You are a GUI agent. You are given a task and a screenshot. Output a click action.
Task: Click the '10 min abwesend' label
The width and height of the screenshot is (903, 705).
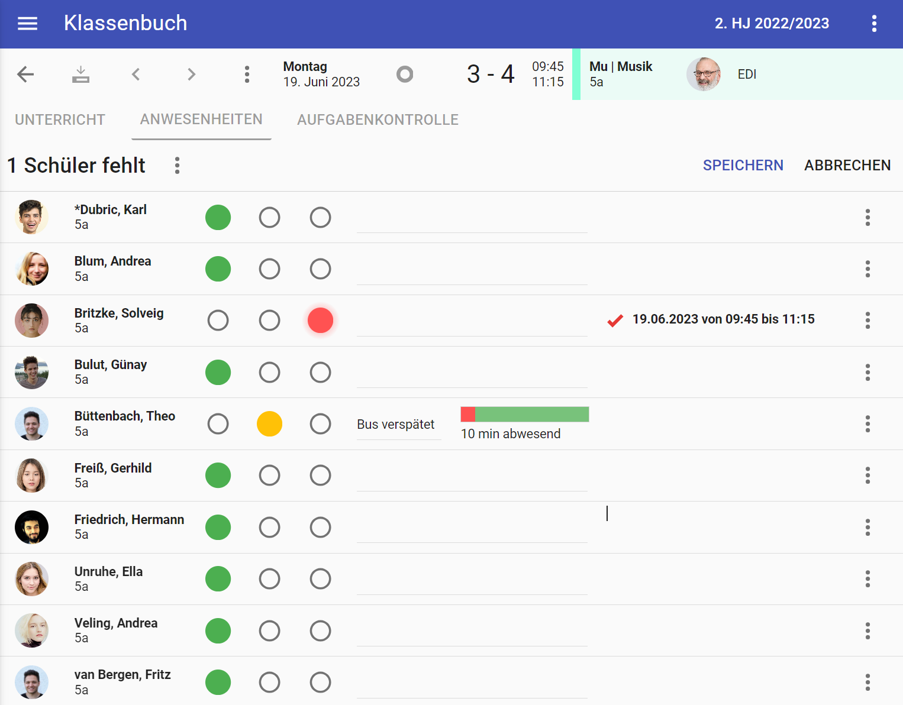coord(511,434)
